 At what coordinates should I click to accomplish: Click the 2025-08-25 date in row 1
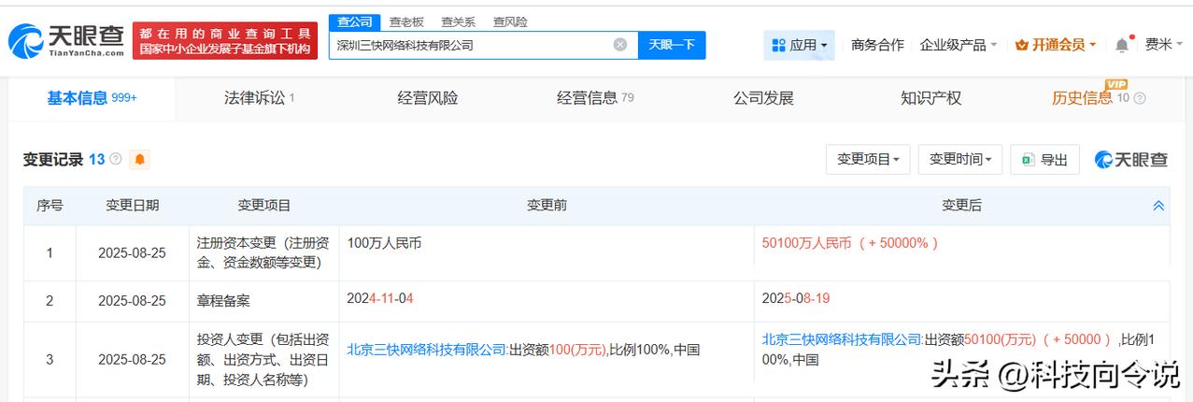click(135, 252)
